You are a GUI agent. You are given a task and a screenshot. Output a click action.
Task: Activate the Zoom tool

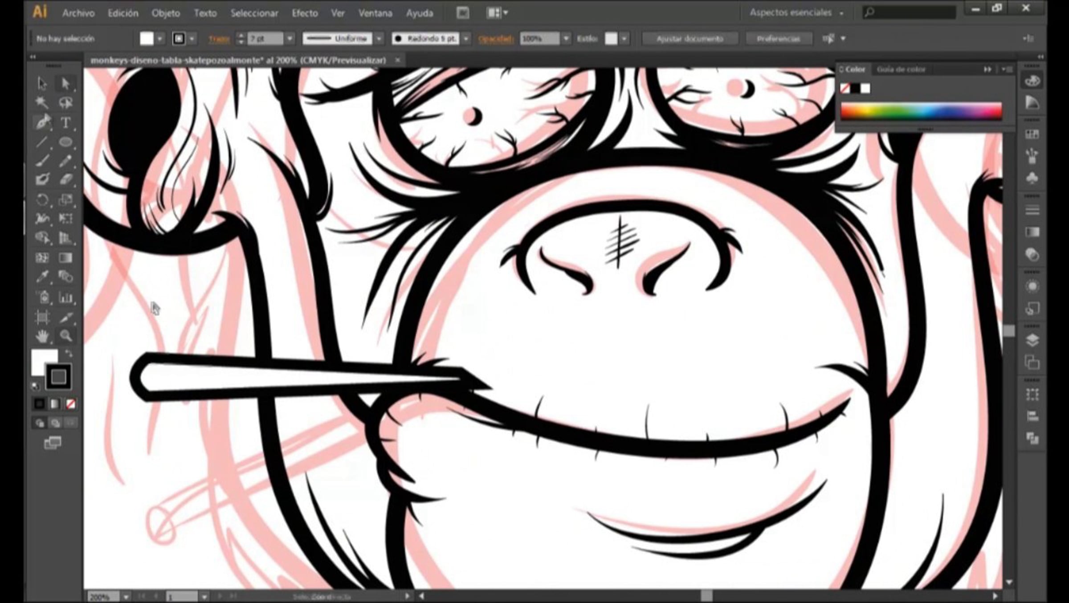pyautogui.click(x=66, y=336)
